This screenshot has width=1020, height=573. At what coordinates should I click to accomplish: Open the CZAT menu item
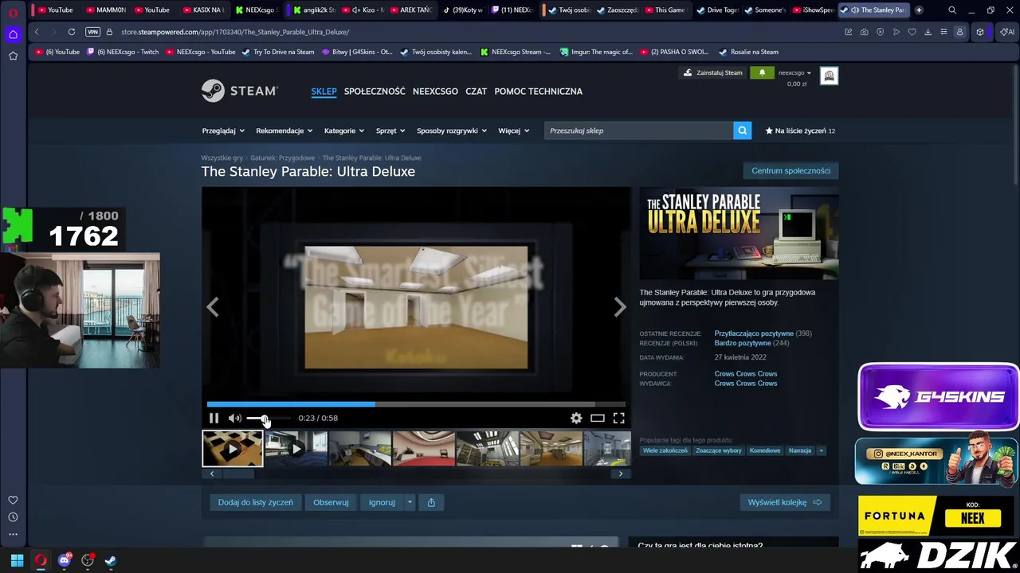point(476,91)
